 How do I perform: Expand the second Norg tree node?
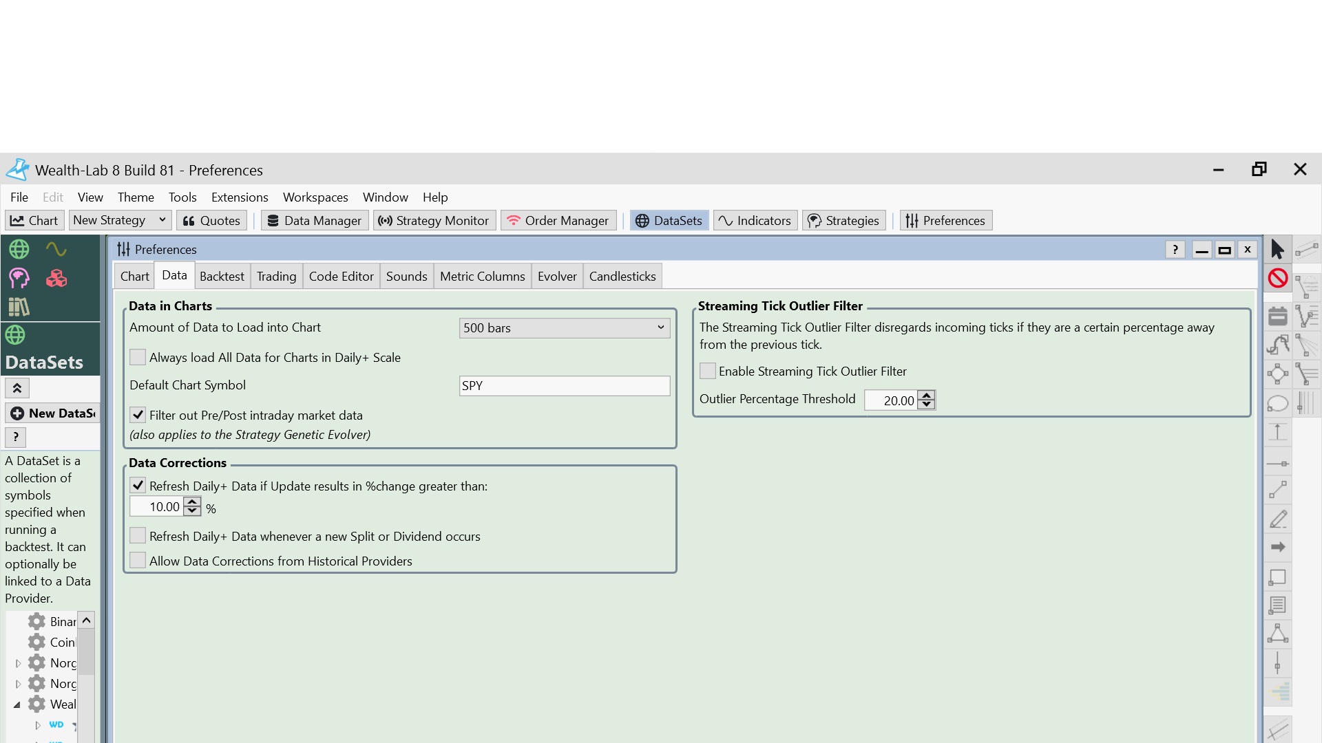pos(18,684)
